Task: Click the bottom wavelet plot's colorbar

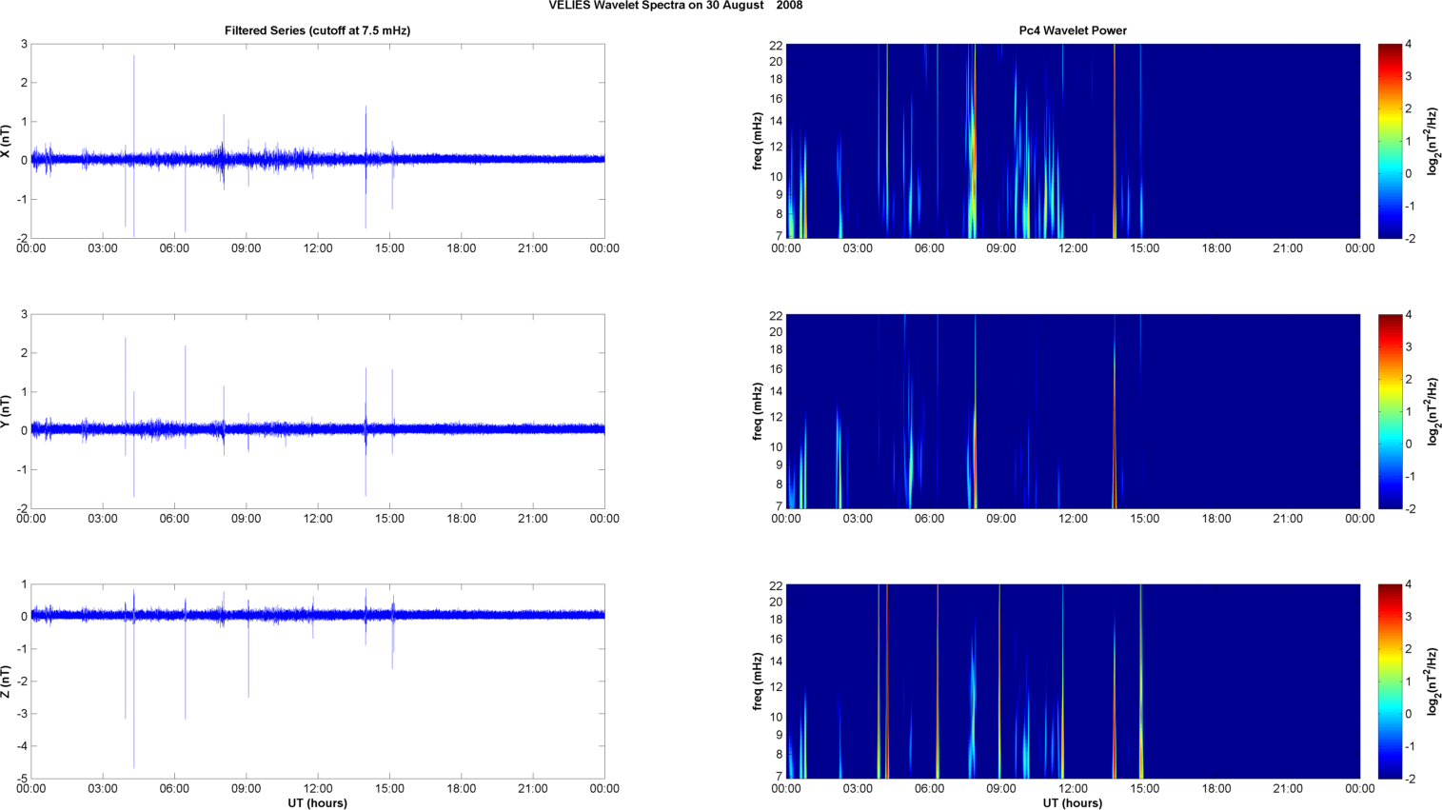Action: (1389, 682)
